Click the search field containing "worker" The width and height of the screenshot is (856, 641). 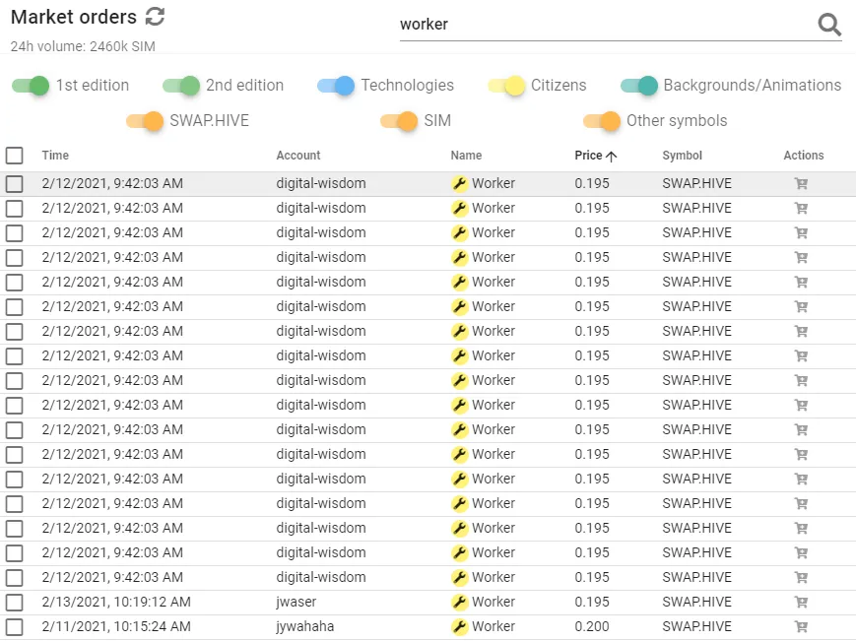pos(601,25)
